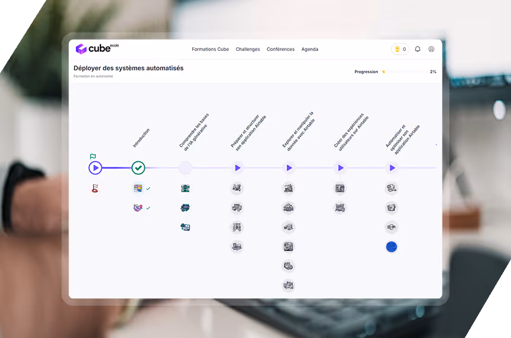Play the Automatiser et optimiser module node

point(392,168)
